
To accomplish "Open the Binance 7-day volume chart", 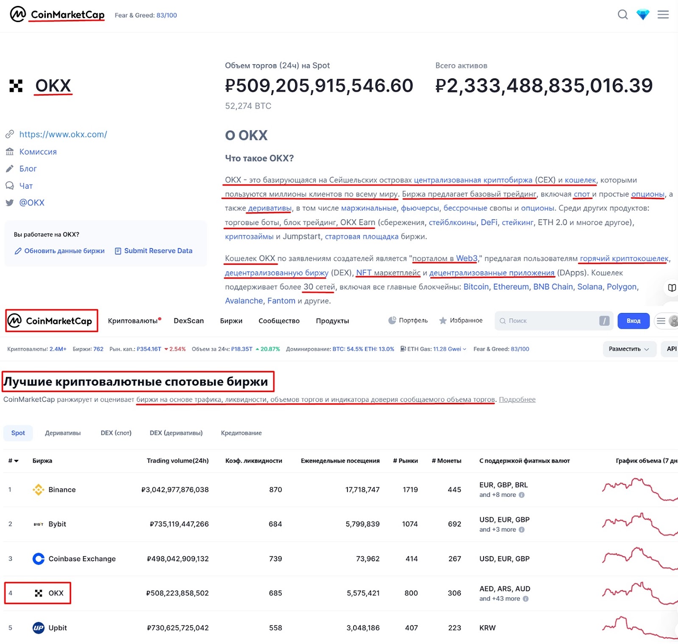I will tap(640, 490).
